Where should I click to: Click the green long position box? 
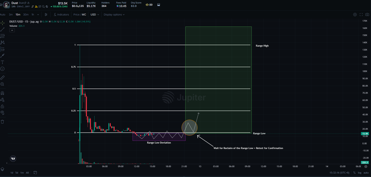pyautogui.click(x=218, y=80)
